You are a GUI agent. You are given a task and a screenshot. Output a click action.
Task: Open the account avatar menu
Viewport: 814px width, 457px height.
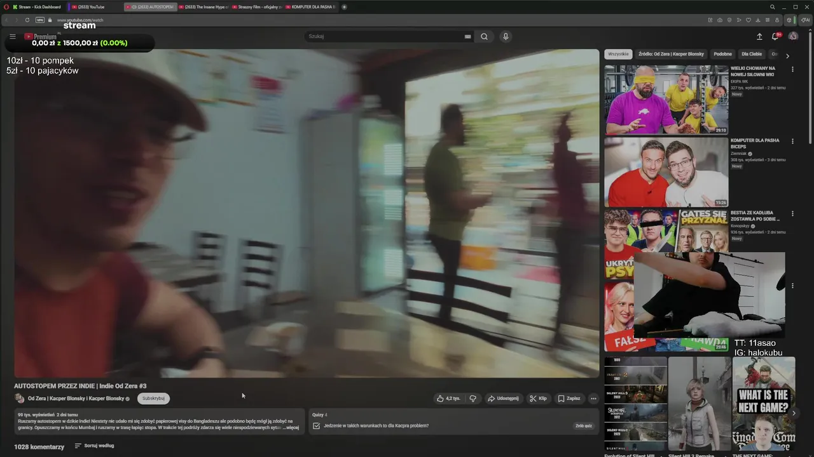pos(793,36)
